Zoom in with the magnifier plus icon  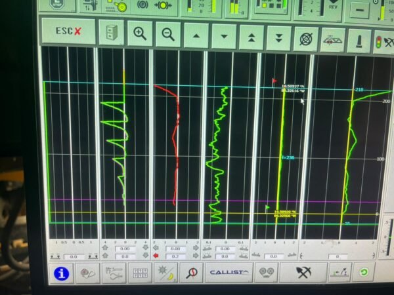click(x=140, y=33)
